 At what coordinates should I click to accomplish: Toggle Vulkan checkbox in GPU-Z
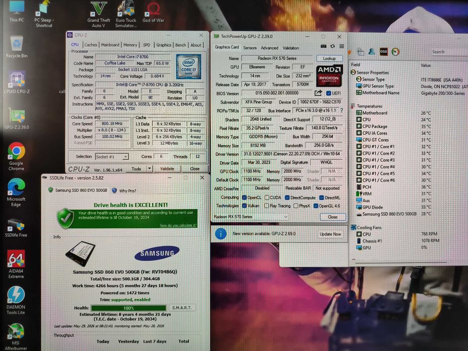(x=244, y=206)
